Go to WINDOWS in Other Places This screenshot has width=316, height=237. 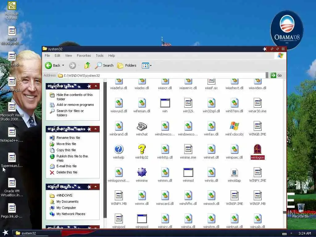click(x=64, y=195)
